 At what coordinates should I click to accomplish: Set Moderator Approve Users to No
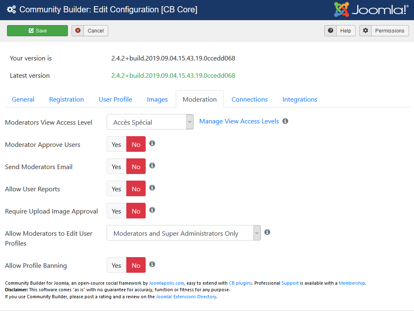pyautogui.click(x=136, y=144)
